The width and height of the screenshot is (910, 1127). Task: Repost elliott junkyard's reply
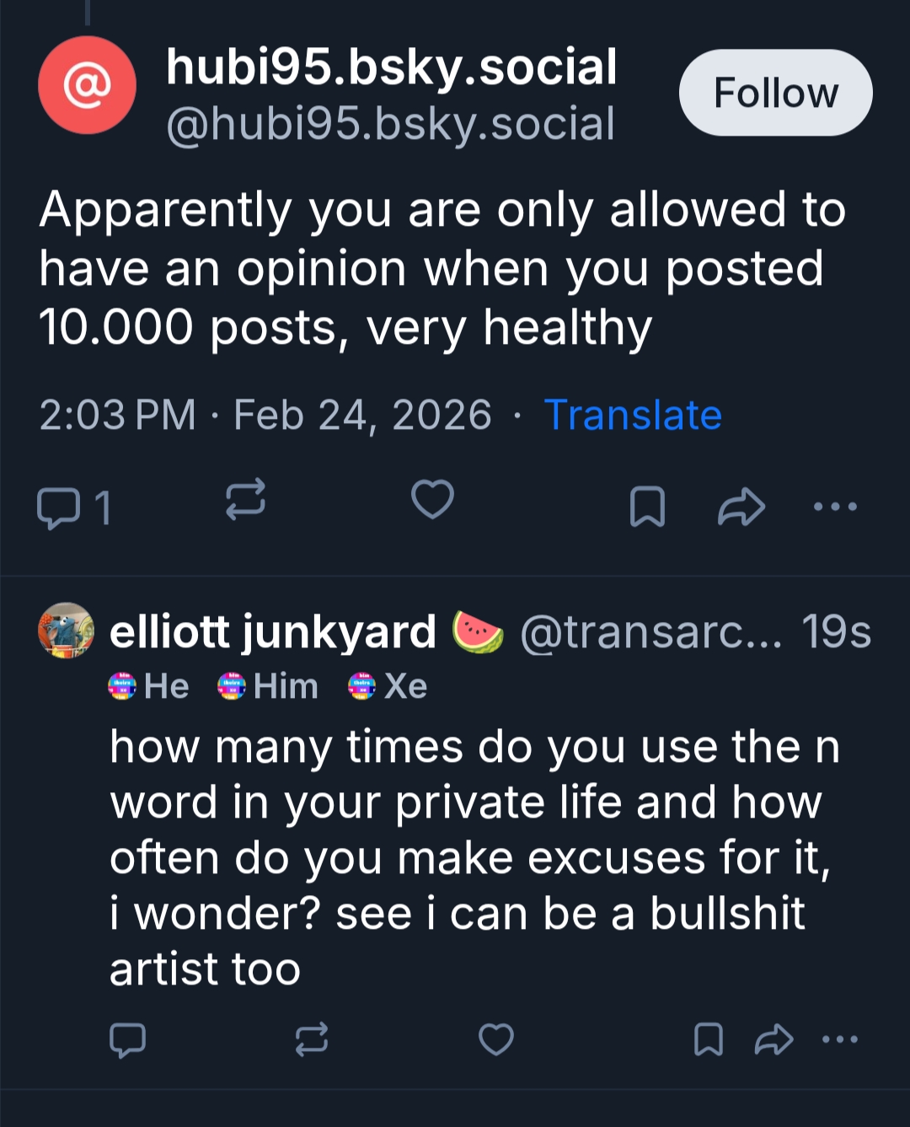[x=311, y=1039]
